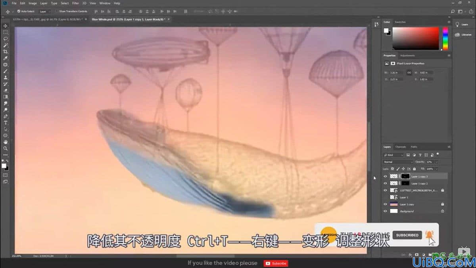Open Properties panel options menu
The image size is (476, 268).
(449, 56)
